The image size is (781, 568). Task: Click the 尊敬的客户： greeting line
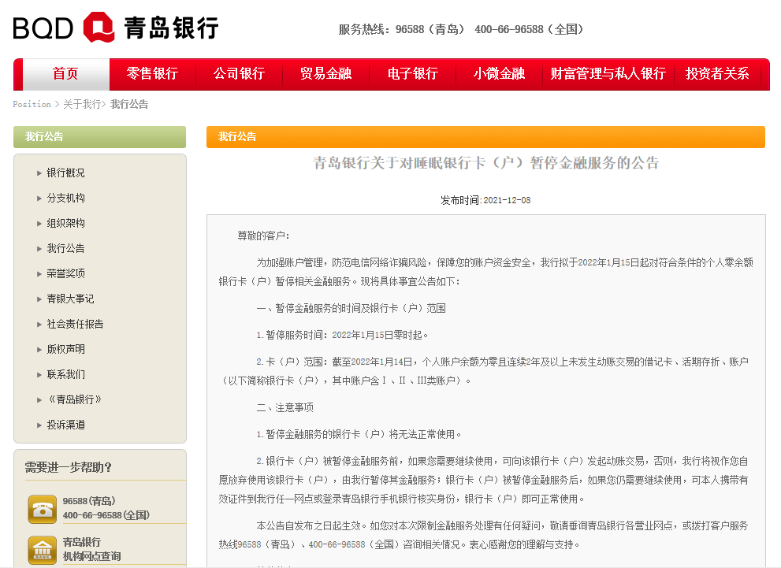(x=263, y=236)
